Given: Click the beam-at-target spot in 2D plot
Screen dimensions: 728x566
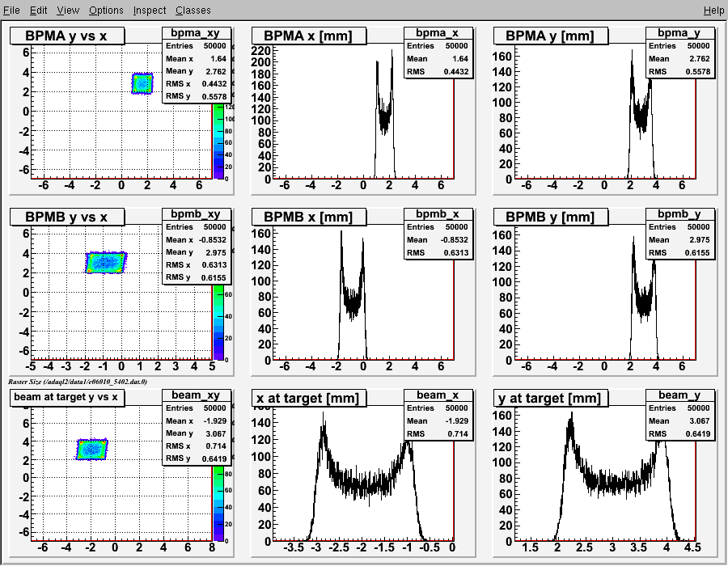Looking at the screenshot, I should (92, 449).
